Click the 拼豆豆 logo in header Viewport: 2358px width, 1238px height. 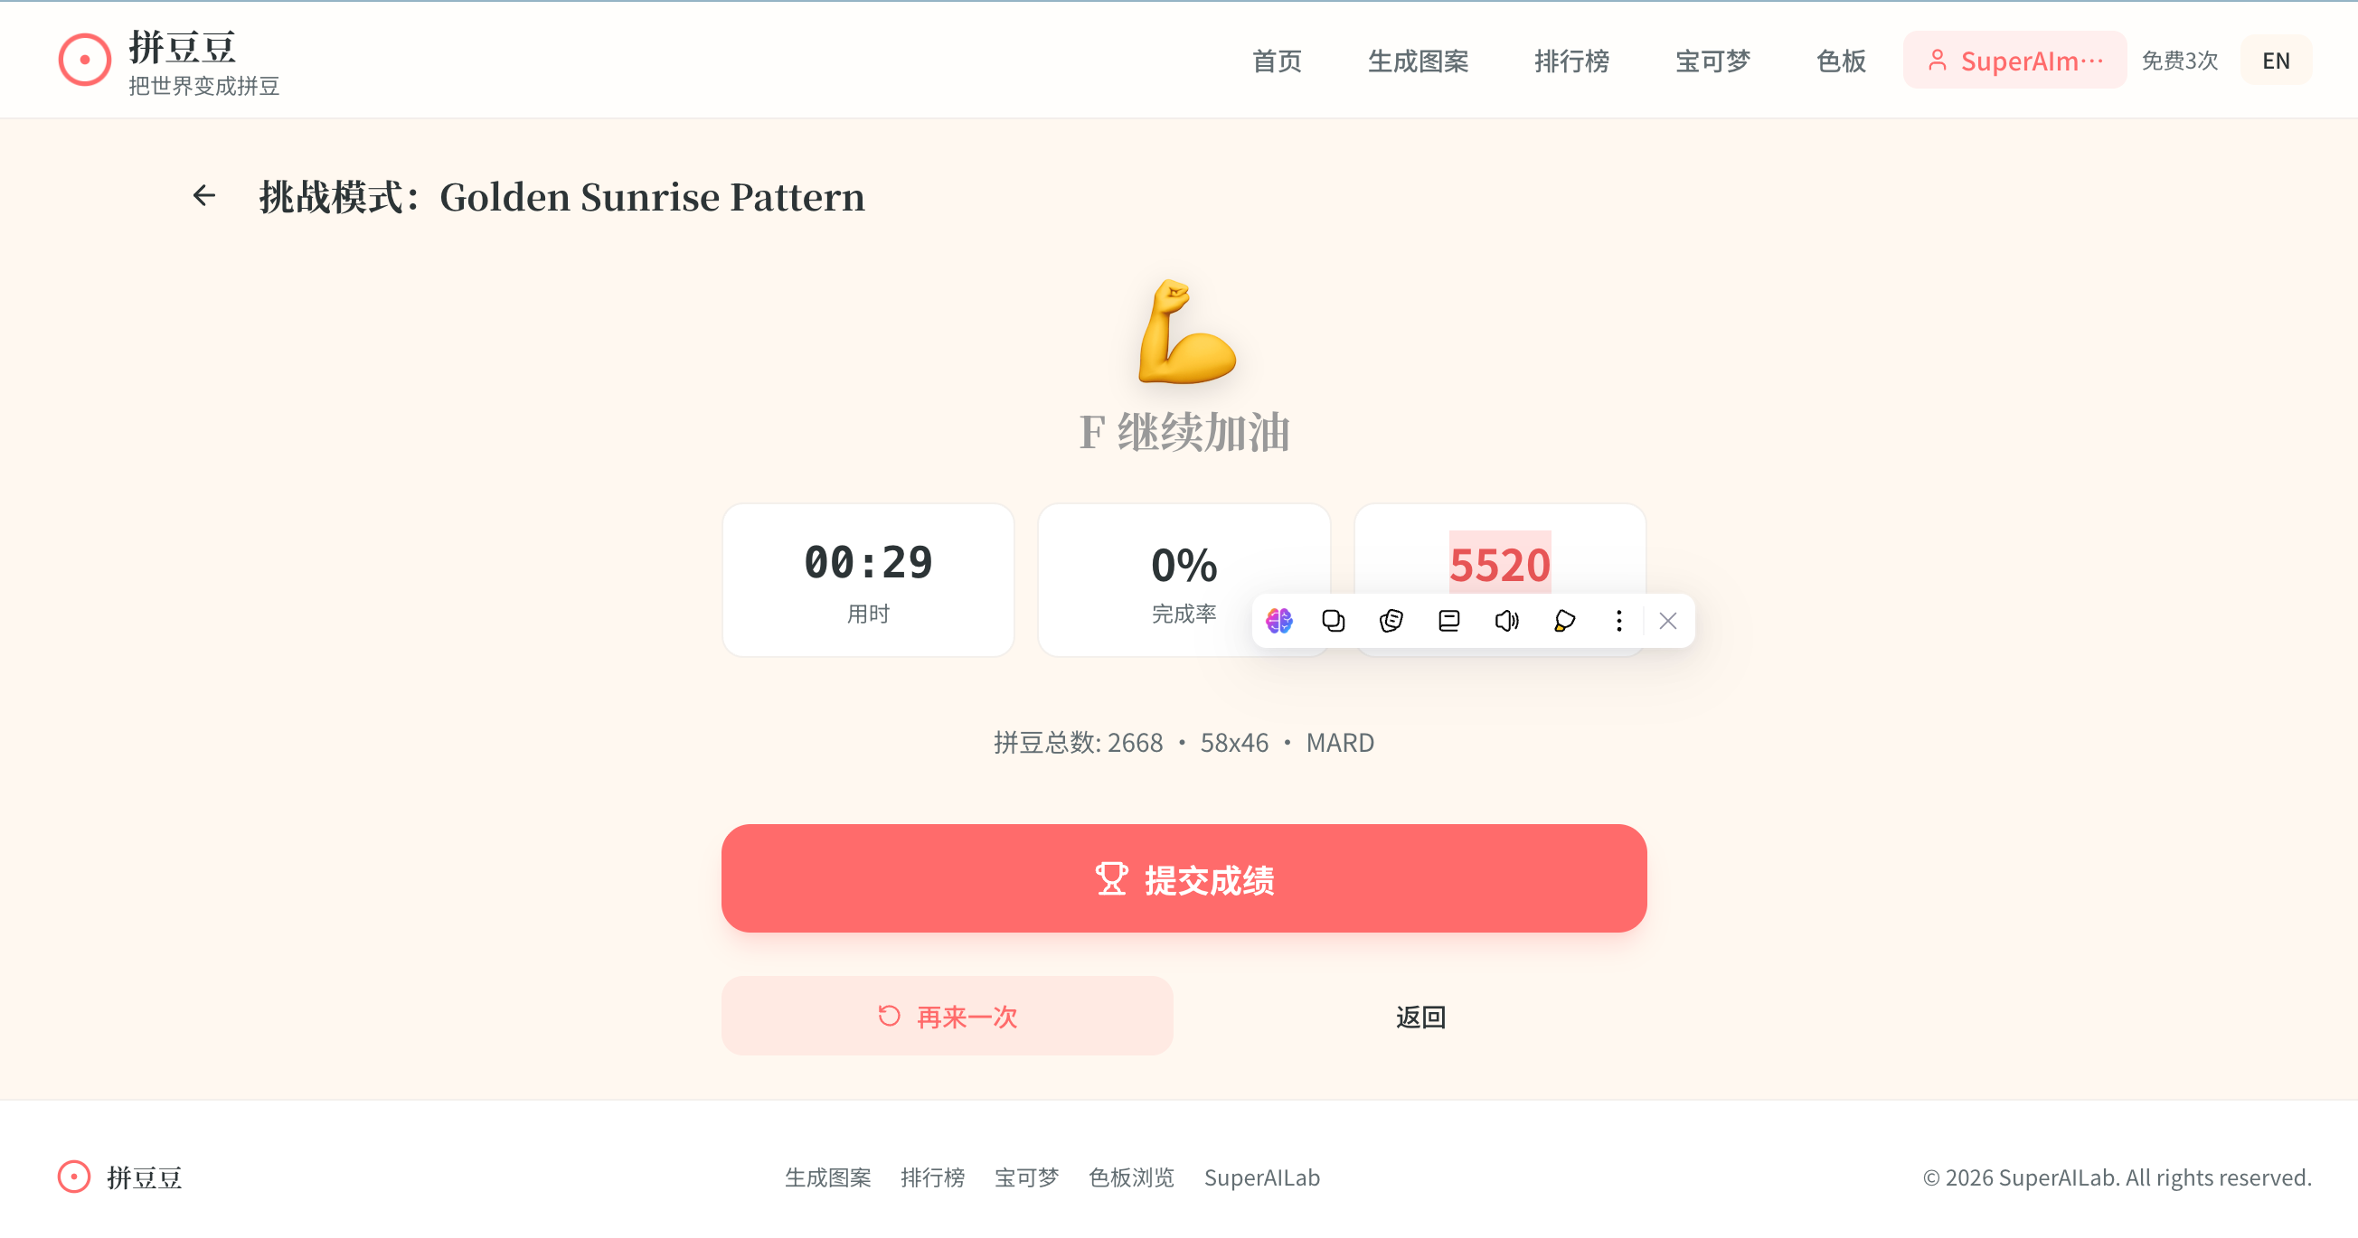coord(168,61)
